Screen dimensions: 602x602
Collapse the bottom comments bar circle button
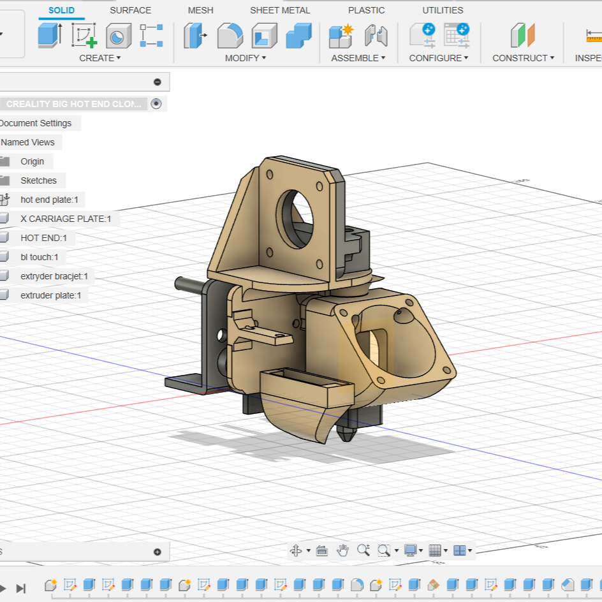point(156,552)
